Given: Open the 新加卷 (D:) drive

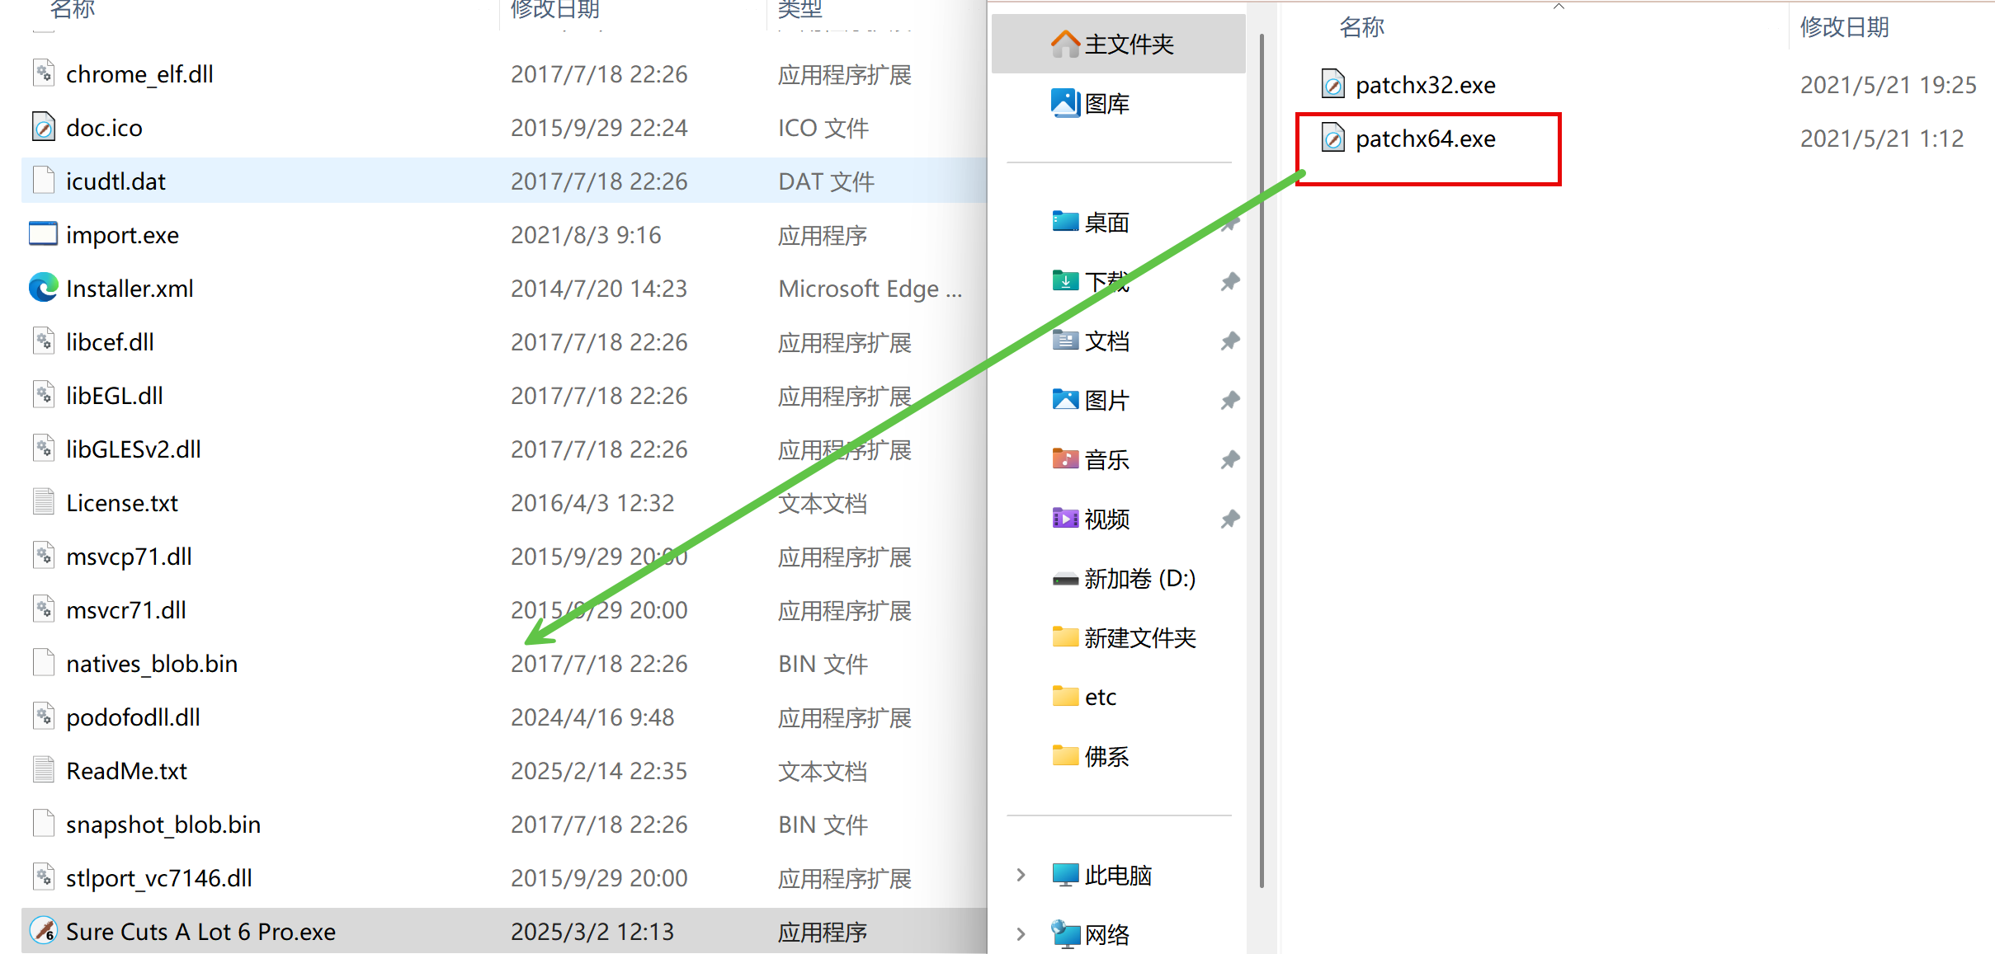Looking at the screenshot, I should tap(1139, 579).
